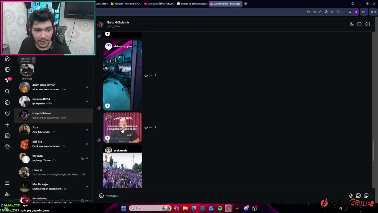Open OBS Studio from the taskbar

point(255,208)
